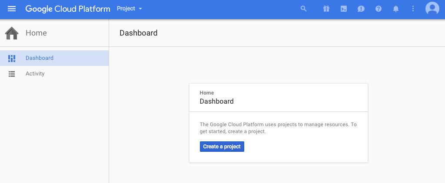Image resolution: width=445 pixels, height=183 pixels.
Task: Show notifications via the bell icon
Action: pos(395,9)
